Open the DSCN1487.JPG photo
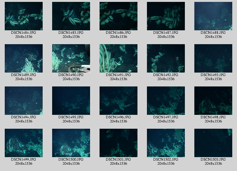237x171 pixels. tap(166, 16)
